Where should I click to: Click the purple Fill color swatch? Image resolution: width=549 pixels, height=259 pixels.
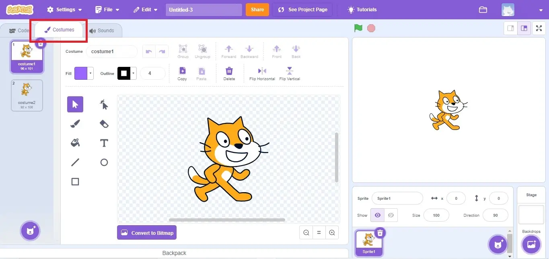pyautogui.click(x=81, y=73)
